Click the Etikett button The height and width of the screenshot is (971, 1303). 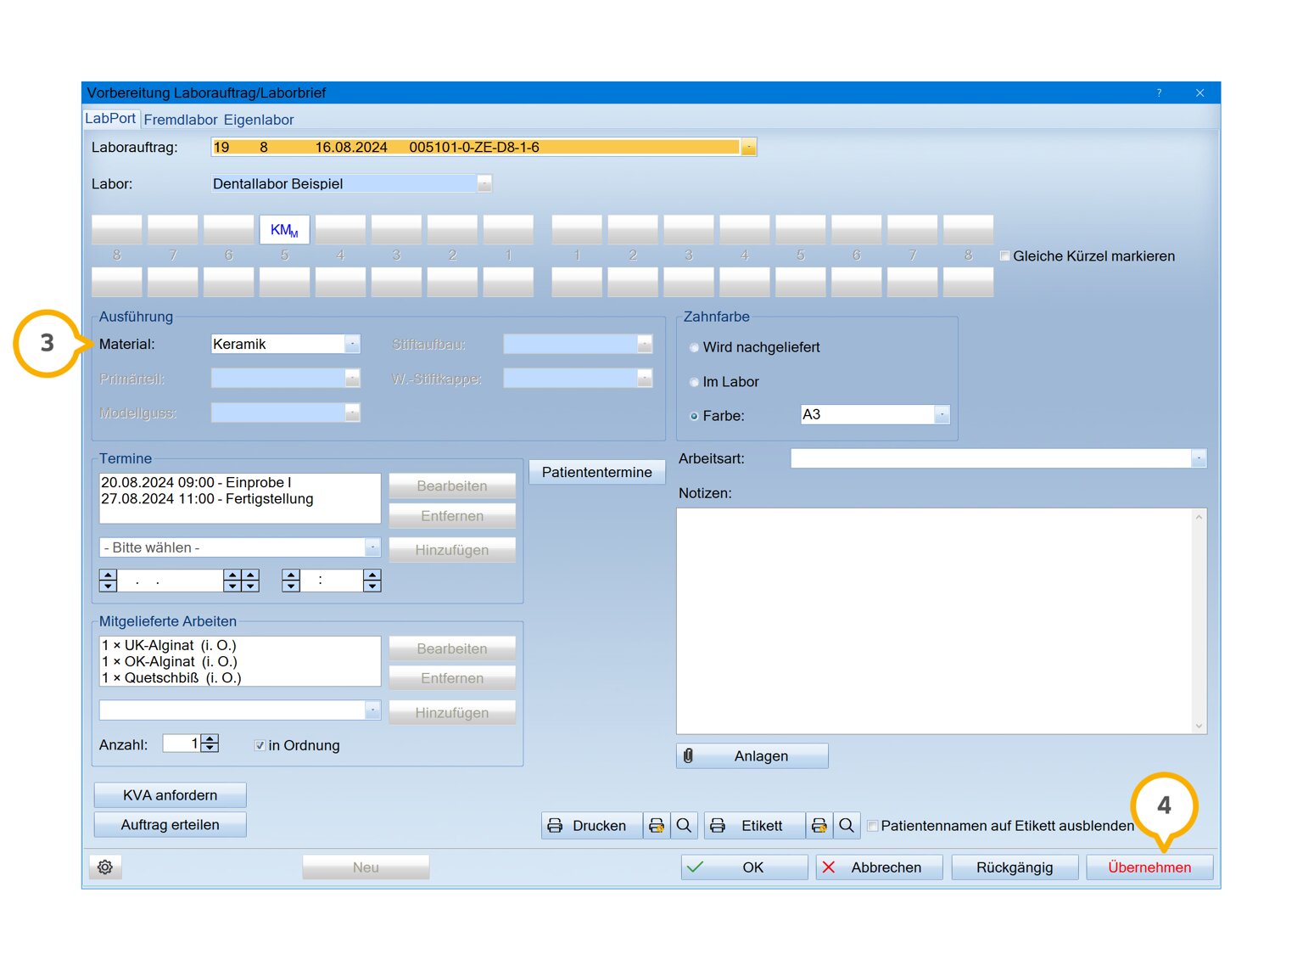point(754,825)
